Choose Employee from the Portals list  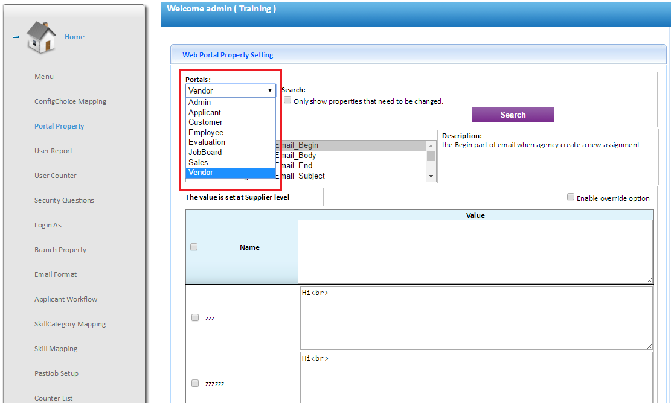pos(231,133)
